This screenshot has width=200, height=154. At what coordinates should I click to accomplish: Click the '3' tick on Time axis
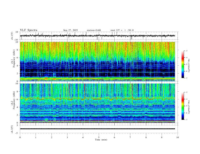pos(67,137)
